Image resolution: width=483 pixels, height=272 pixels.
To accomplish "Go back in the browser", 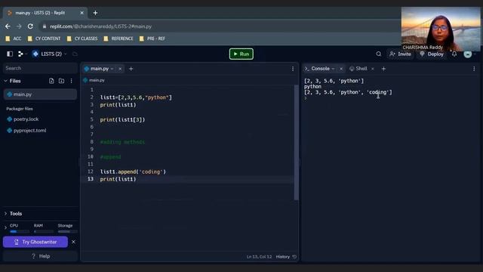I will 8,26.
